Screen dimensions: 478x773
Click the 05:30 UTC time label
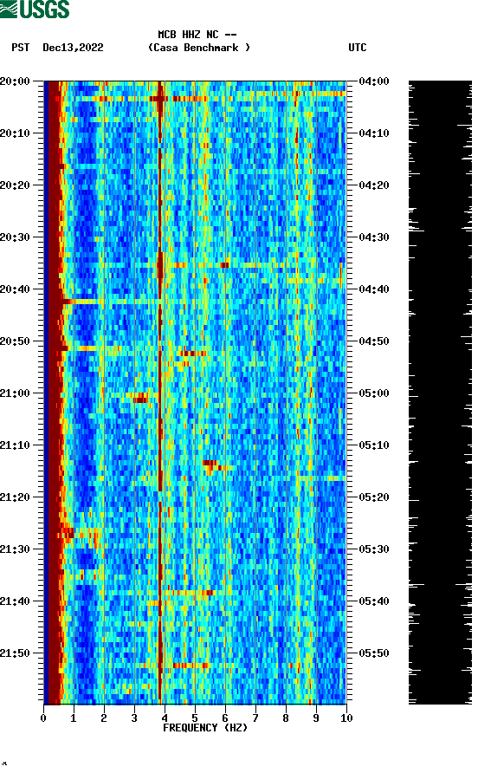[374, 549]
